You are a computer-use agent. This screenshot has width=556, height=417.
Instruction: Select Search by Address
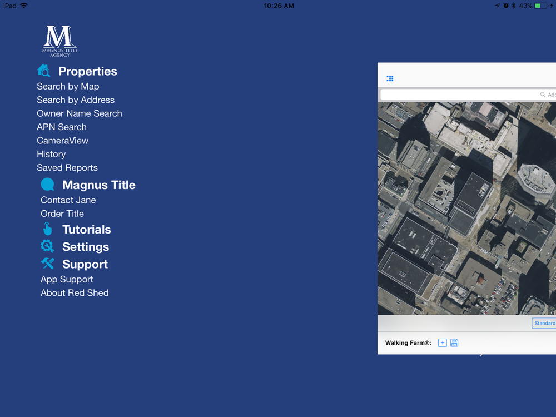click(x=76, y=100)
